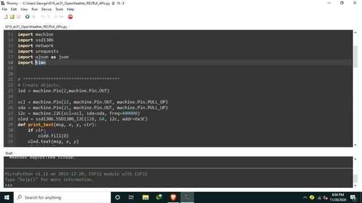Click the 'import network' line
The height and width of the screenshot is (203, 362).
pyautogui.click(x=36, y=46)
